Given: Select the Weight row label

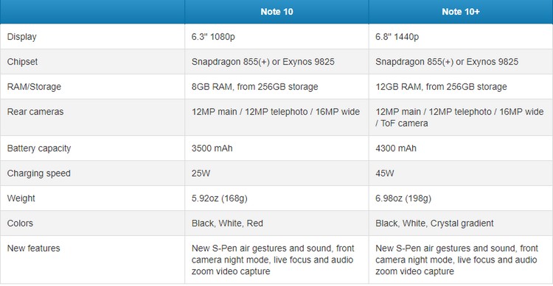Looking at the screenshot, I should click(21, 198).
